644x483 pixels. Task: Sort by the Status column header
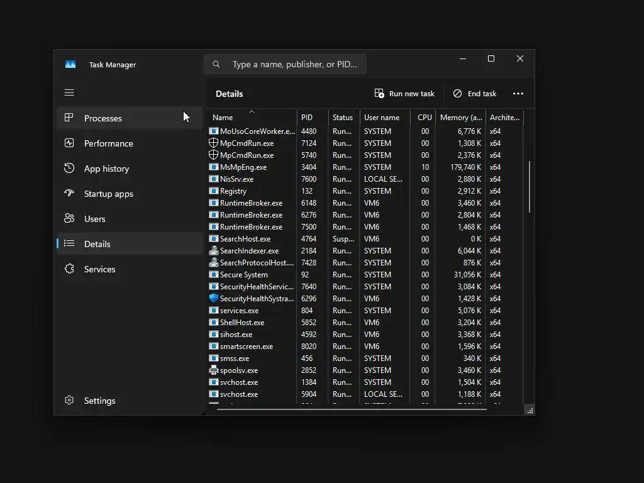(344, 117)
